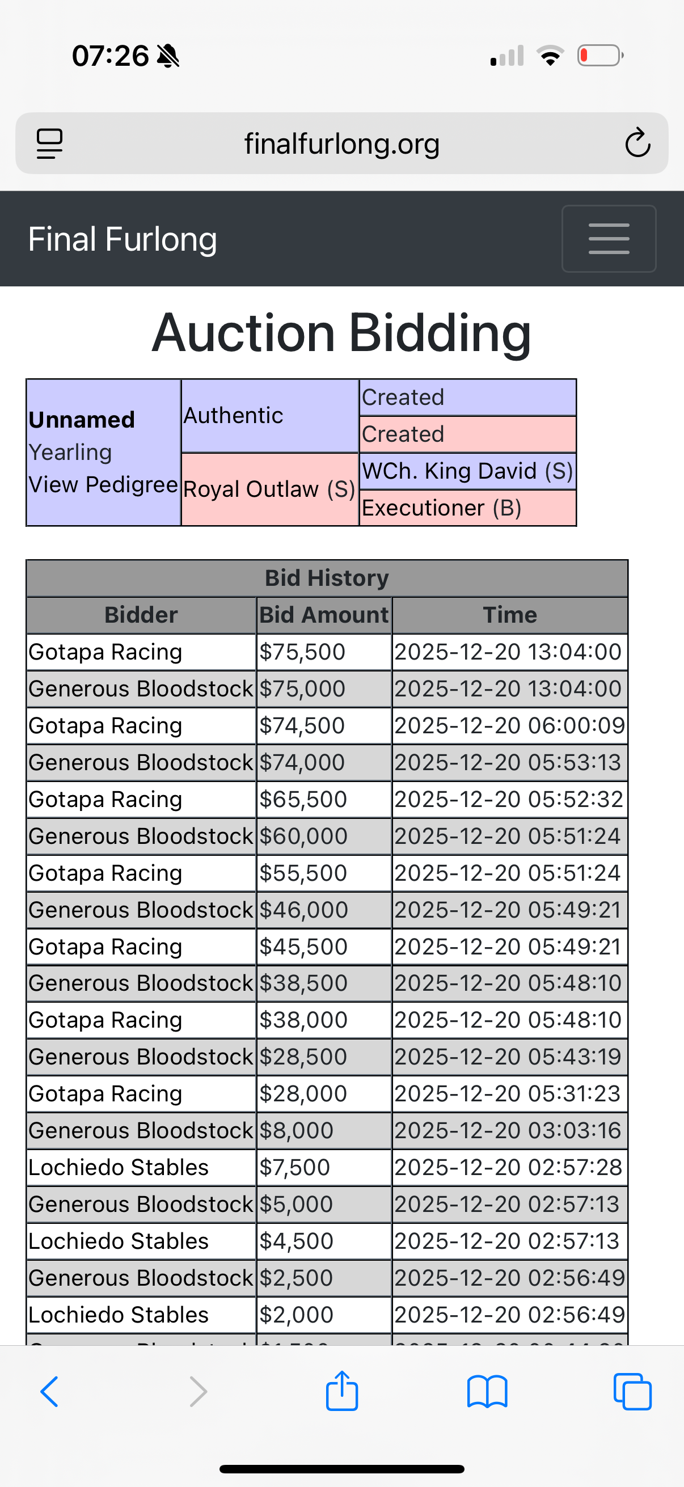This screenshot has width=684, height=1487.
Task: Open the reader/page menu icon in address bar
Action: coord(50,142)
